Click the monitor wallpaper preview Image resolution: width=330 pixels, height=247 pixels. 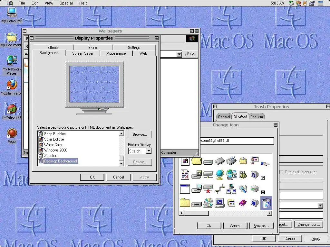(94, 84)
